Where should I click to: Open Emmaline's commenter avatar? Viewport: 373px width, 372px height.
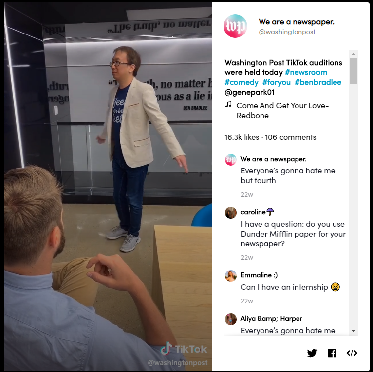pyautogui.click(x=231, y=276)
